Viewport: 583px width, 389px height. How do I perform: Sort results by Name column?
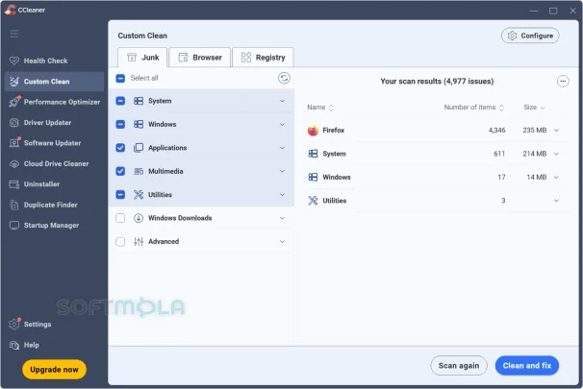coord(320,108)
